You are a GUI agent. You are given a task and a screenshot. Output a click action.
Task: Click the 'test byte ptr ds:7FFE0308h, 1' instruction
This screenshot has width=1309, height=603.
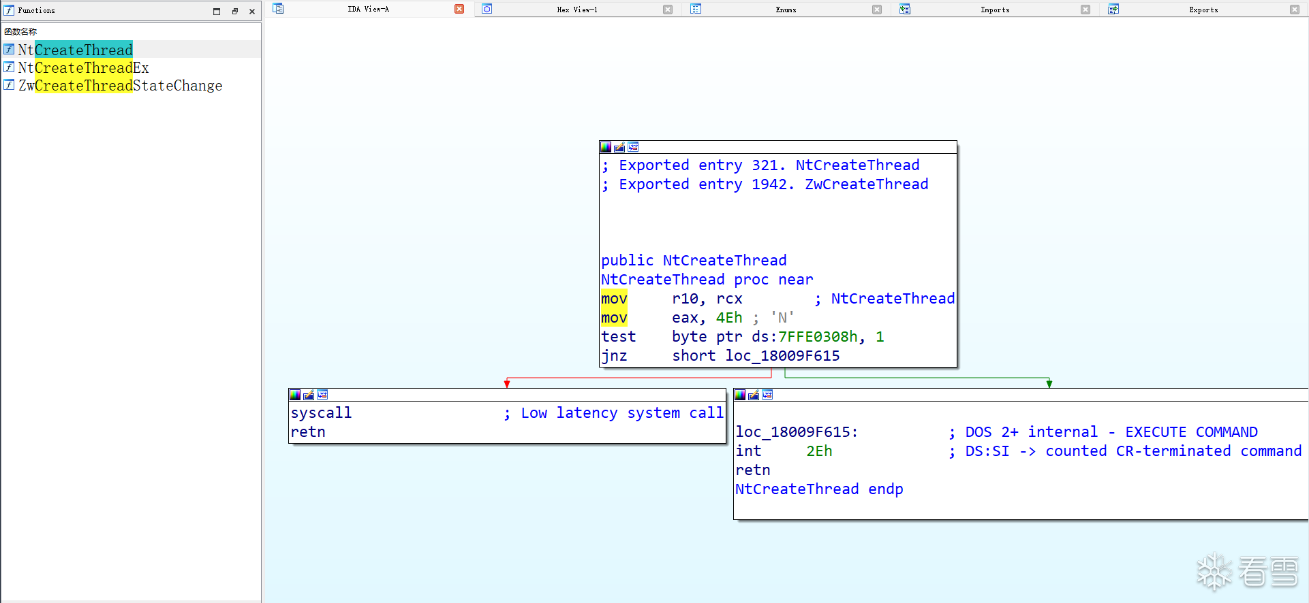click(743, 337)
